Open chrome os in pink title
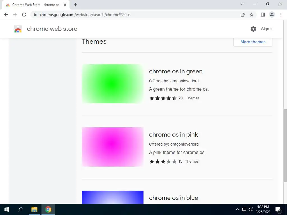 click(x=173, y=135)
